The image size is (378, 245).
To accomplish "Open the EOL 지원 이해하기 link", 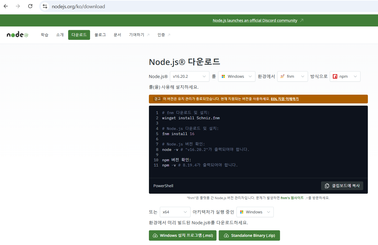I will tap(285, 99).
